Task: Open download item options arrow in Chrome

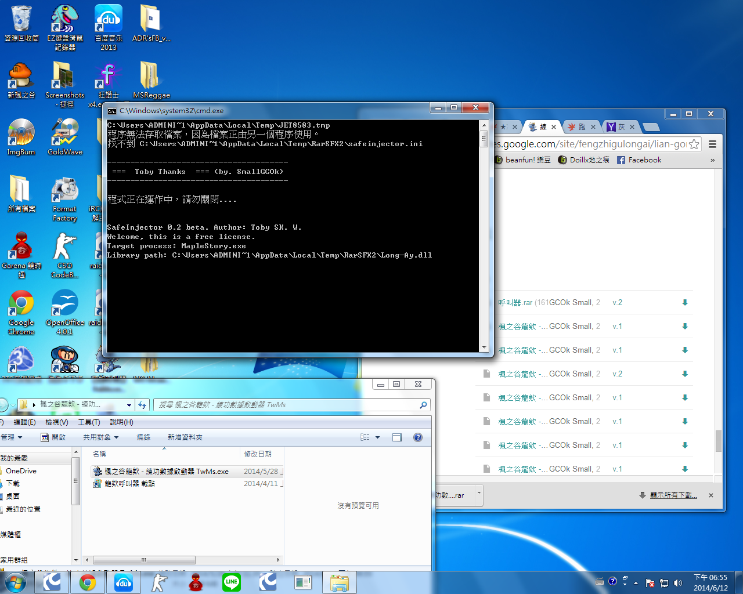Action: click(479, 495)
